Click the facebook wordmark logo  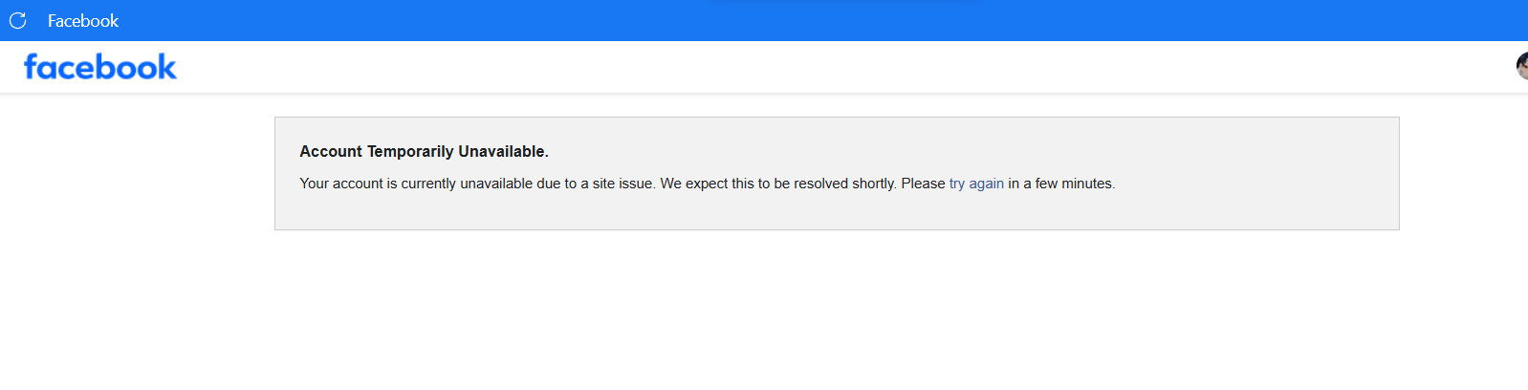[100, 67]
